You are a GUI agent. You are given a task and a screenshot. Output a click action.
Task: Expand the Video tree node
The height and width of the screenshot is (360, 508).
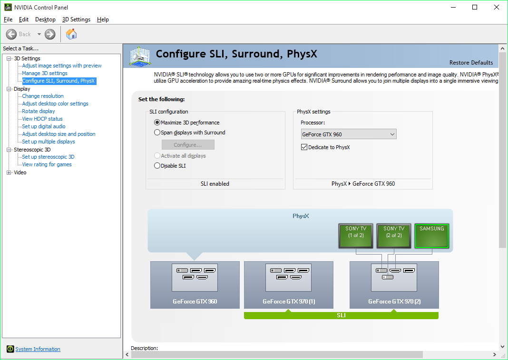9,173
